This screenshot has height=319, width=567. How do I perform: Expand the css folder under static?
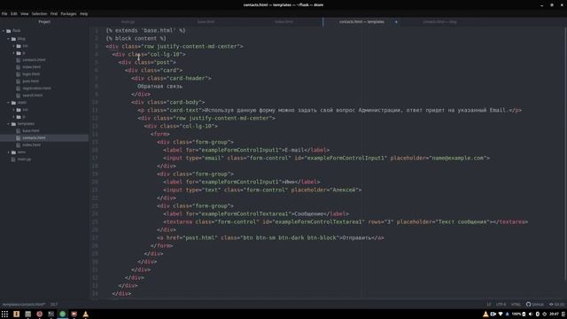coord(14,110)
